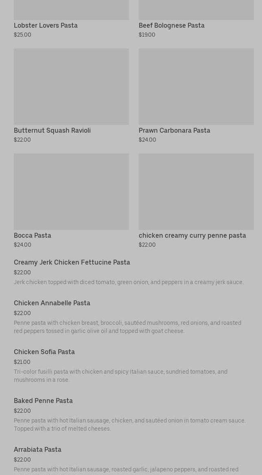Open the Lobster Lovers Pasta item title

click(x=46, y=26)
